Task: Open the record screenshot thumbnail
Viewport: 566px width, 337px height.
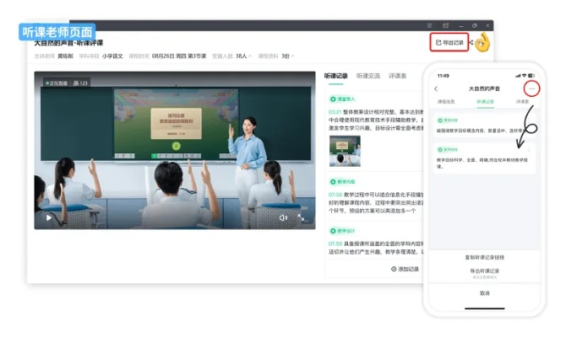Action: tap(344, 151)
